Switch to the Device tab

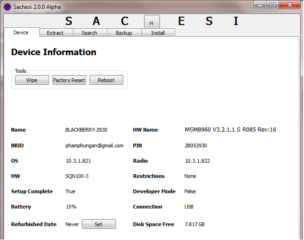point(21,32)
